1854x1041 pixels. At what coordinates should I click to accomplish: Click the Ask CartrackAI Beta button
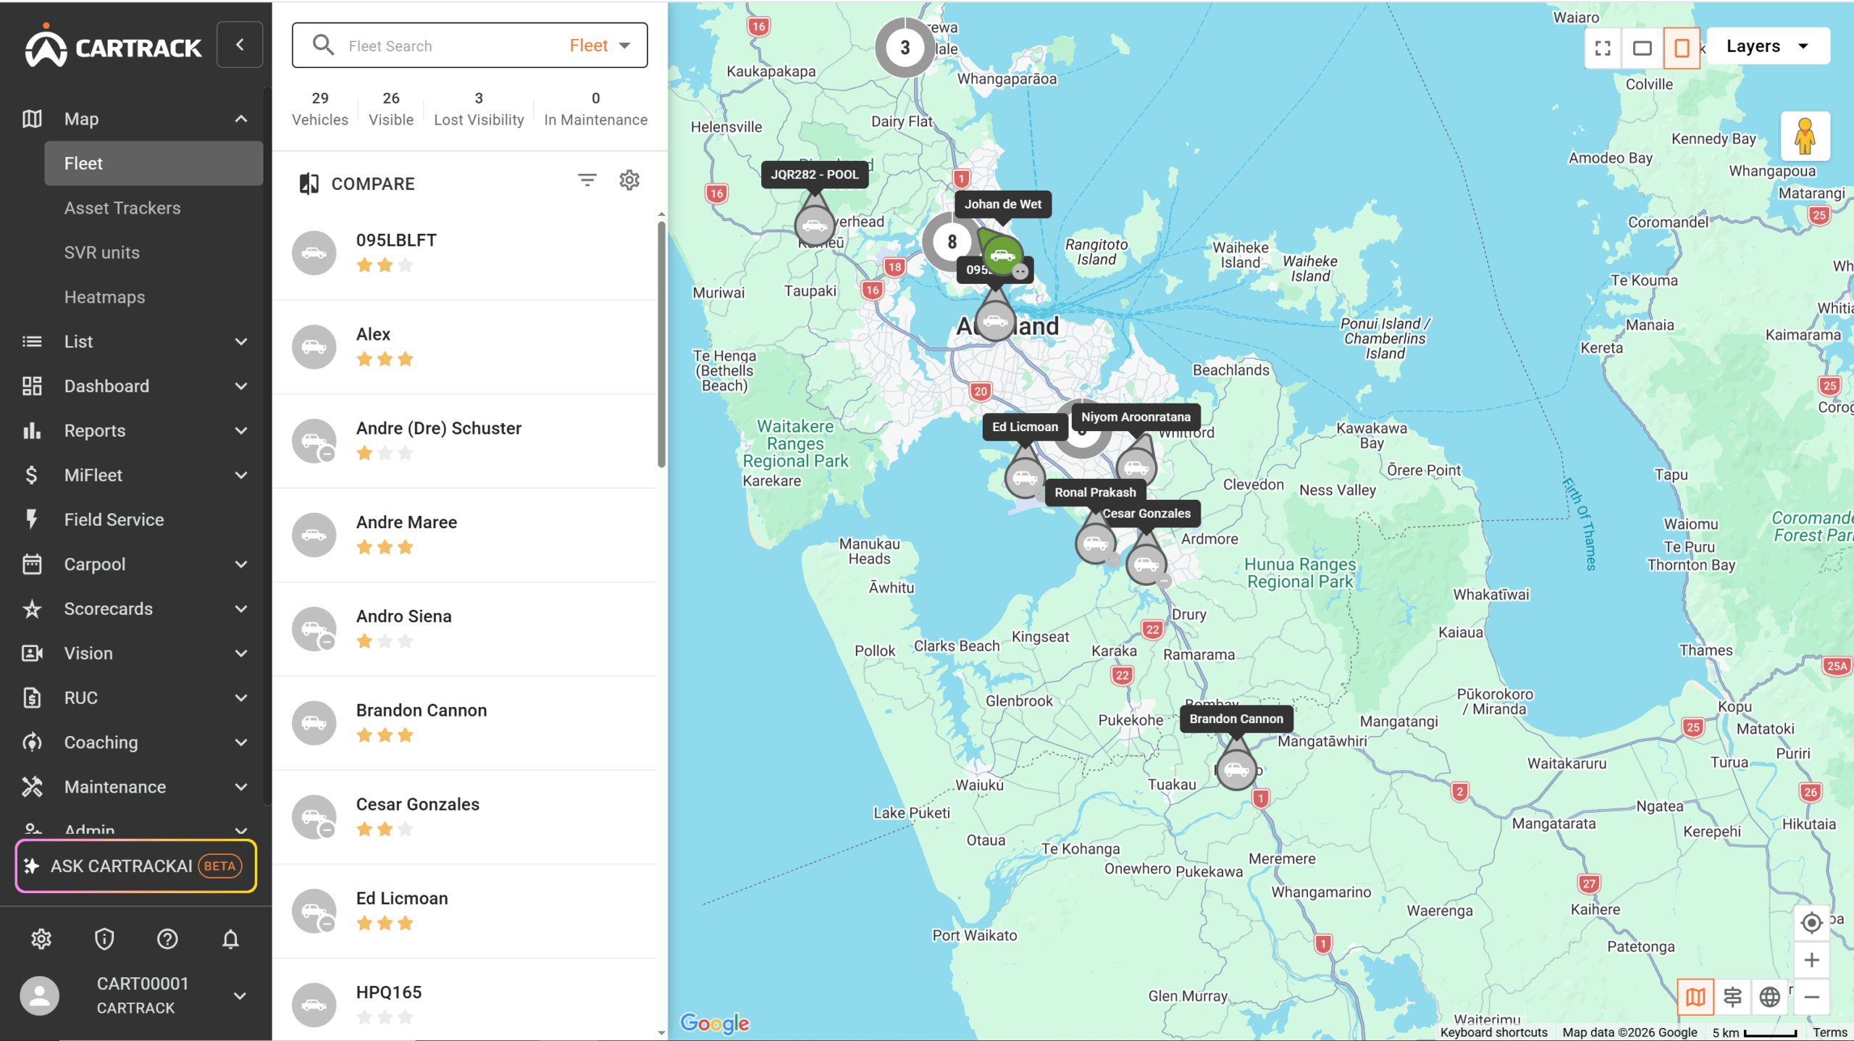click(135, 865)
